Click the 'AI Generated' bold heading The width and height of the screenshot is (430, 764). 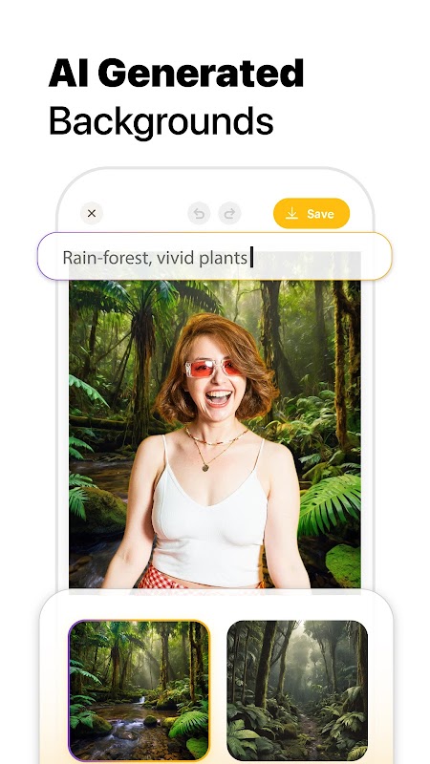tap(176, 74)
